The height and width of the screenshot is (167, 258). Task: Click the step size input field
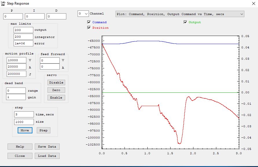pyautogui.click(x=24, y=122)
